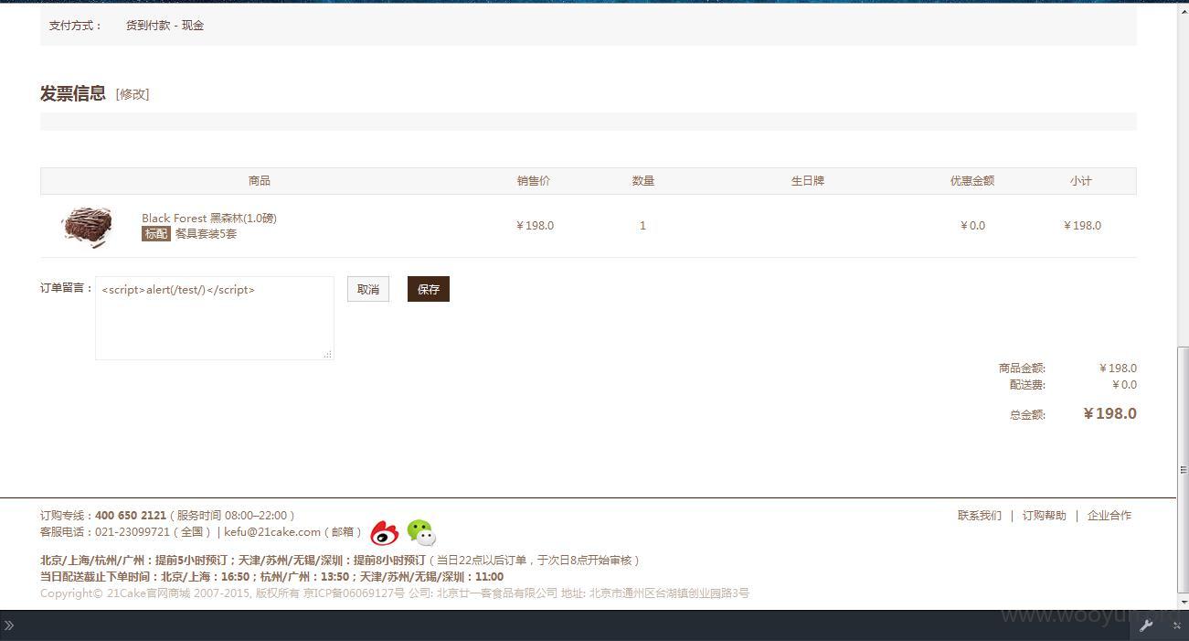Screen dimensions: 1189x641
Task: Click the 数量 column header
Action: pyautogui.click(x=643, y=181)
